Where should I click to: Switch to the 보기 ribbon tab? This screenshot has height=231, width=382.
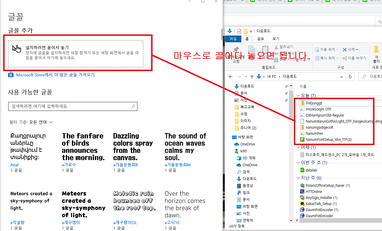[x=276, y=39]
